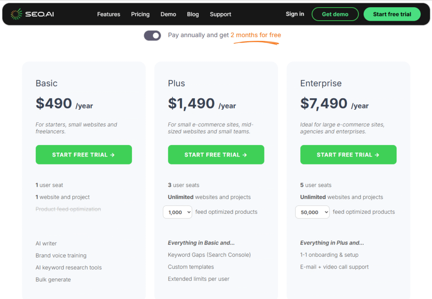Open the Demo page from navbar
This screenshot has height=299, width=432.
(x=168, y=14)
